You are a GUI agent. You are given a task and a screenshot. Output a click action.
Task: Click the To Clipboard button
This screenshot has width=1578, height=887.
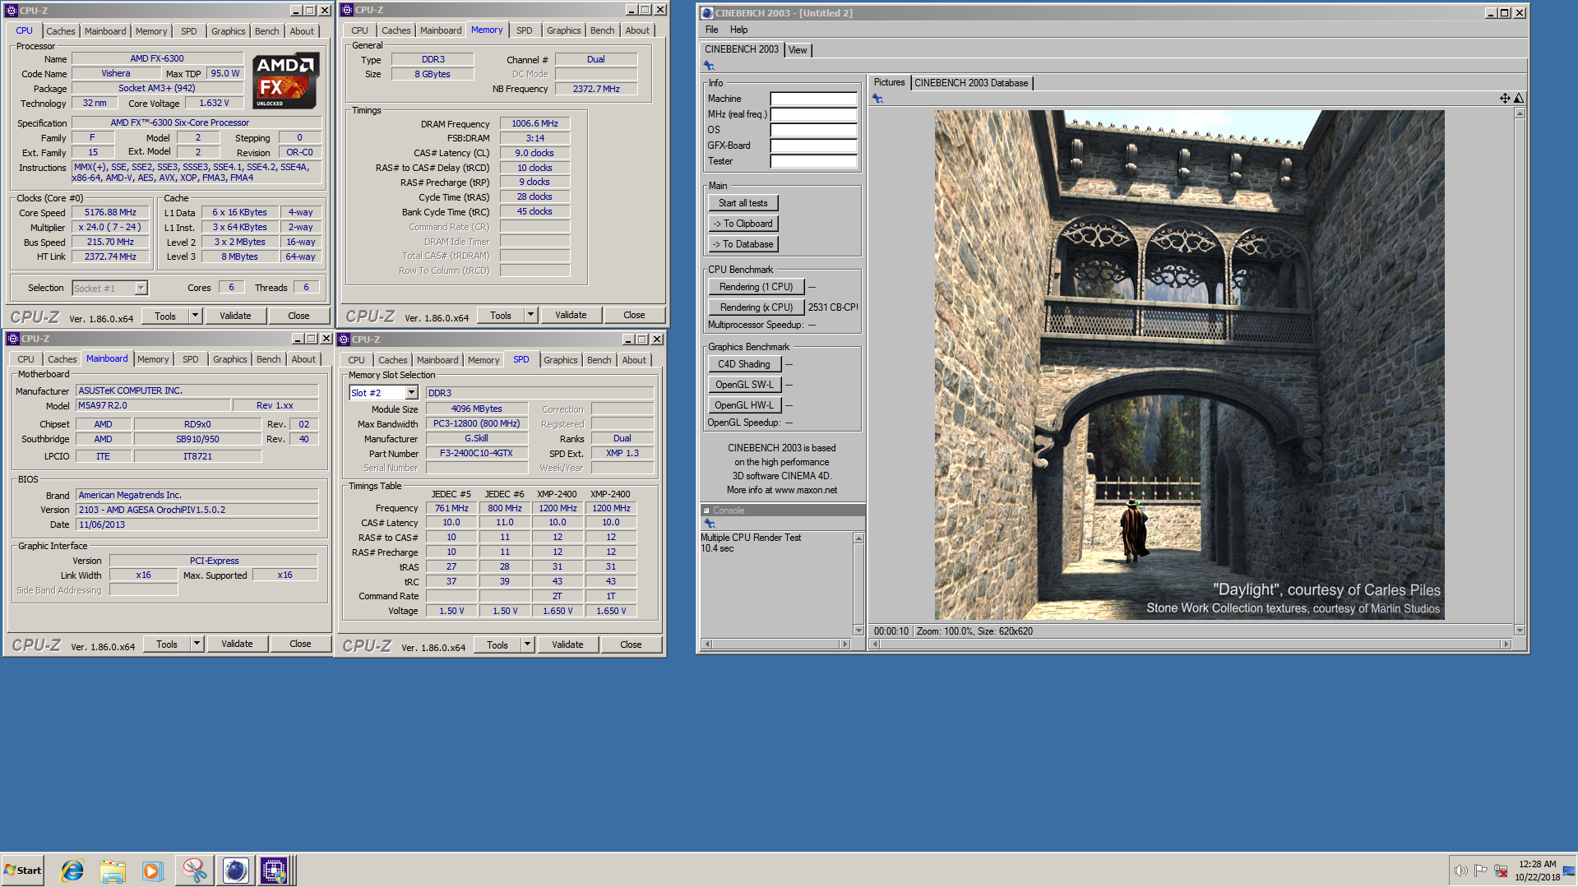coord(743,224)
